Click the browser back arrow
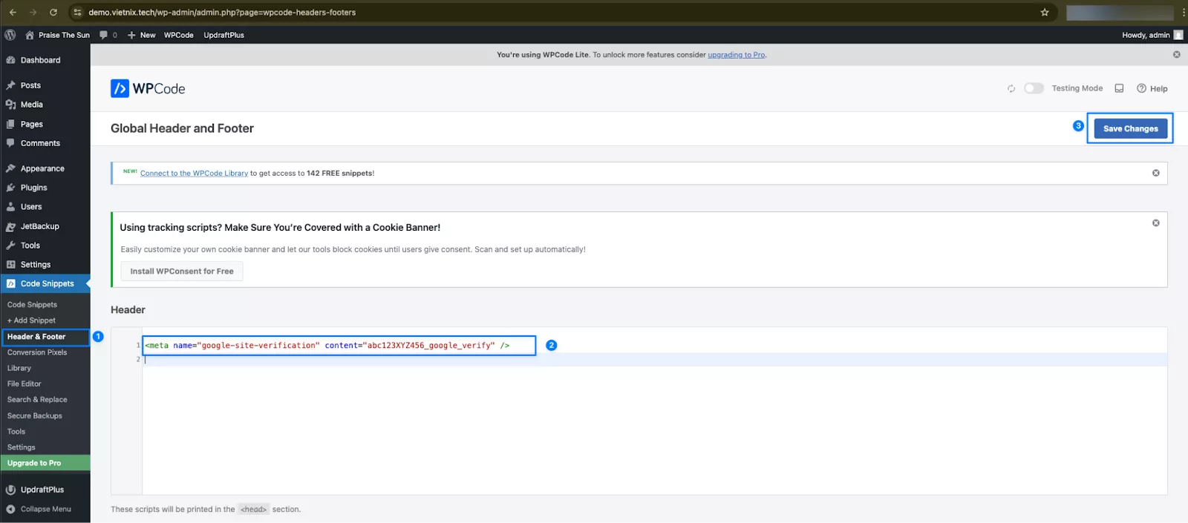The image size is (1188, 523). [13, 12]
